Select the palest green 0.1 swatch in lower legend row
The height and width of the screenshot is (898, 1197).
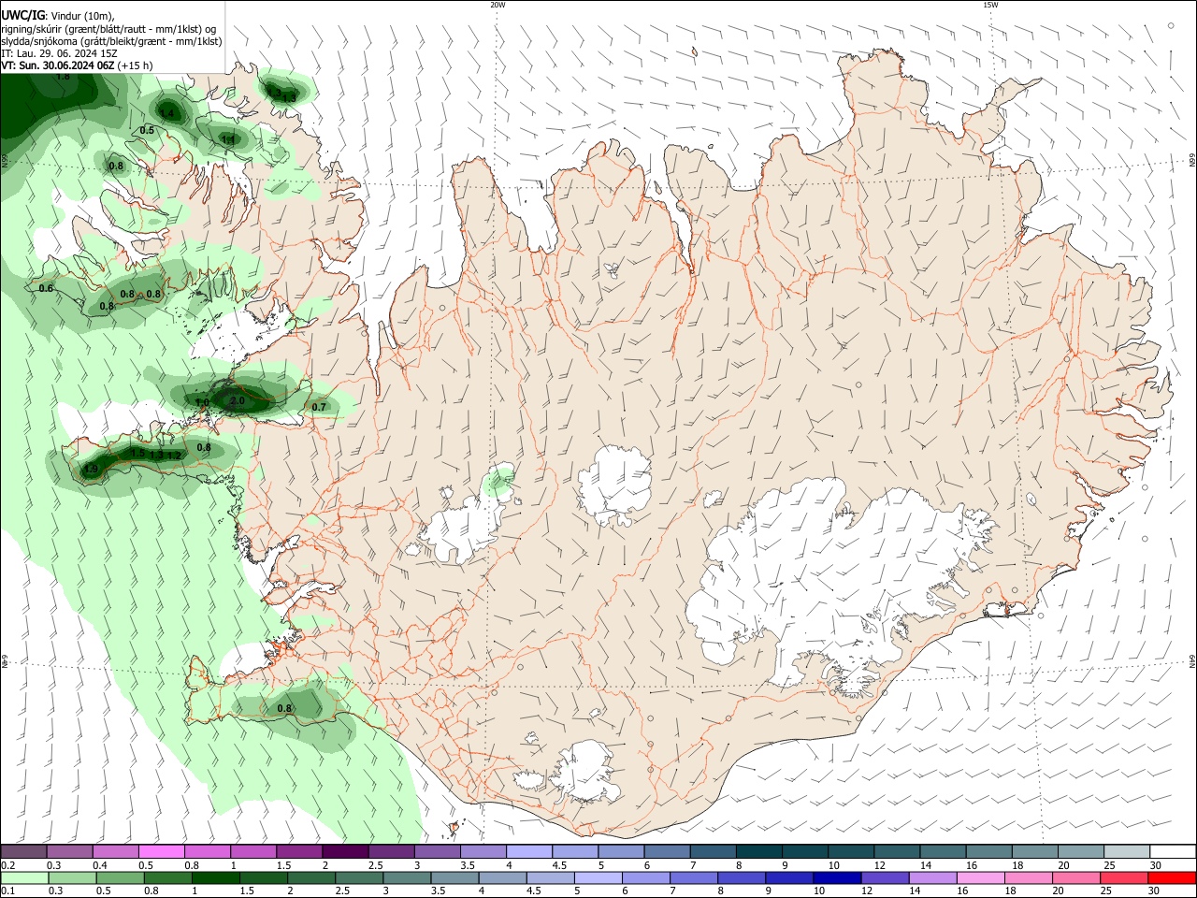[x=24, y=877]
